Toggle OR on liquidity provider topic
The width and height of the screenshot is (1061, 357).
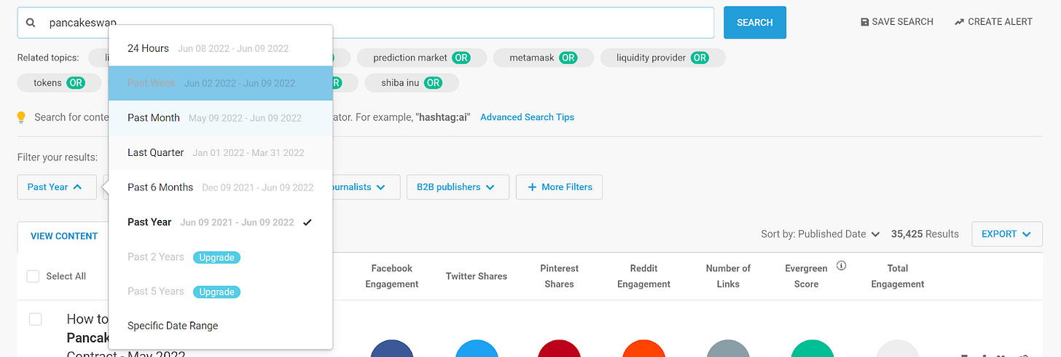click(700, 58)
